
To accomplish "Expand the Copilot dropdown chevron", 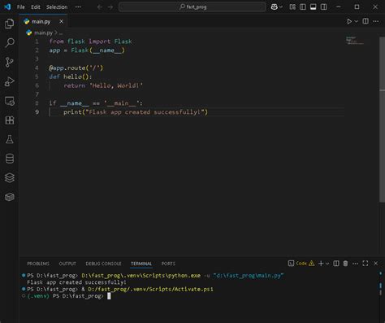I will click(x=281, y=7).
